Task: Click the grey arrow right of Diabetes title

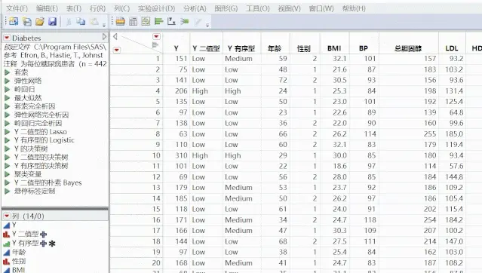Action: click(104, 37)
